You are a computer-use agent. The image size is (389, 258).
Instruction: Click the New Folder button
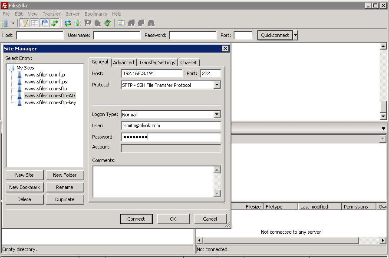(65, 175)
